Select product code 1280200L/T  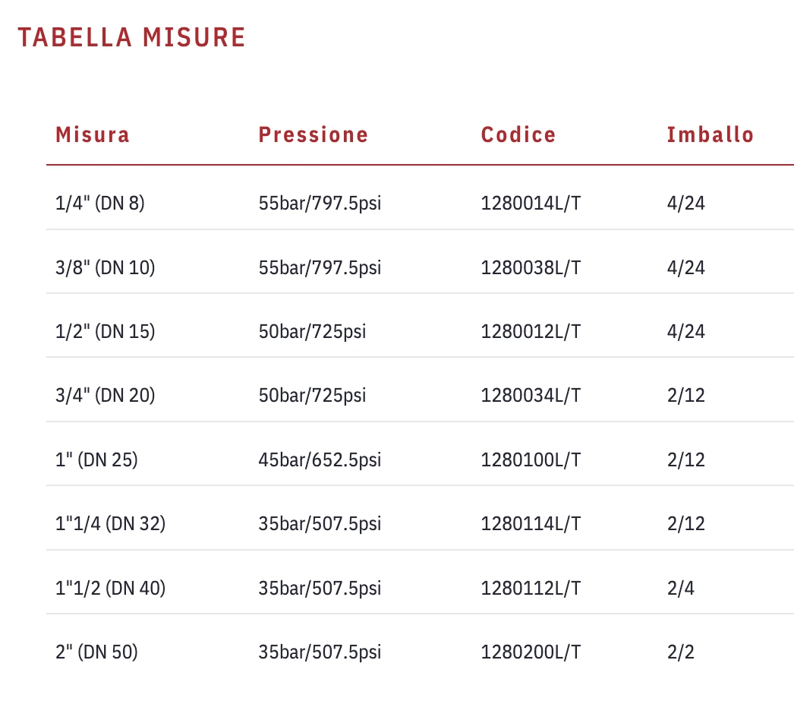click(x=531, y=652)
